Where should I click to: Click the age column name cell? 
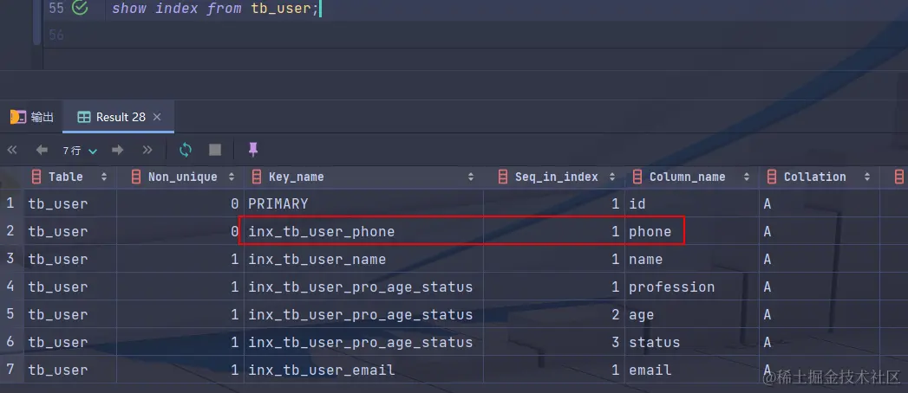(692, 315)
